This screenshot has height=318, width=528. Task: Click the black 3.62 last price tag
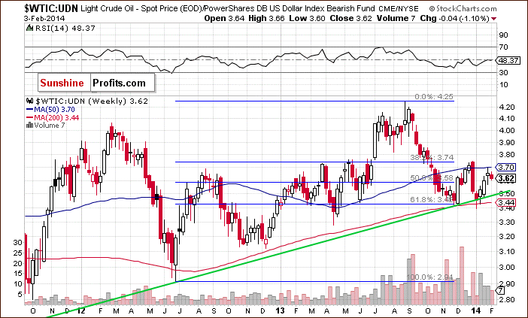(506, 178)
